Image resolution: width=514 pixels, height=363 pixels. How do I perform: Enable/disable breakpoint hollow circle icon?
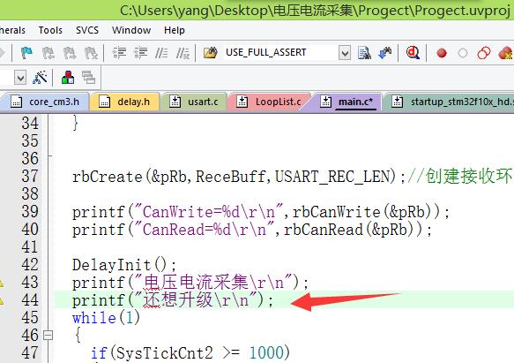pyautogui.click(x=463, y=53)
